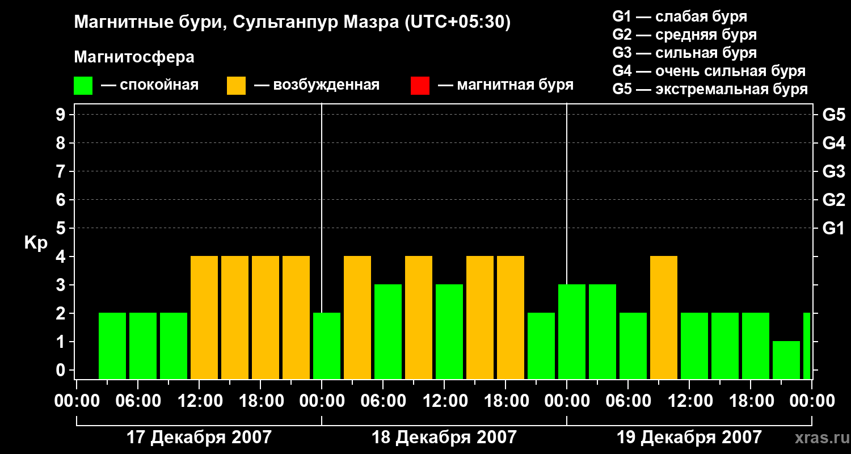Click the 'Магнитосфера' legend heading
This screenshot has width=851, height=454.
(x=134, y=57)
